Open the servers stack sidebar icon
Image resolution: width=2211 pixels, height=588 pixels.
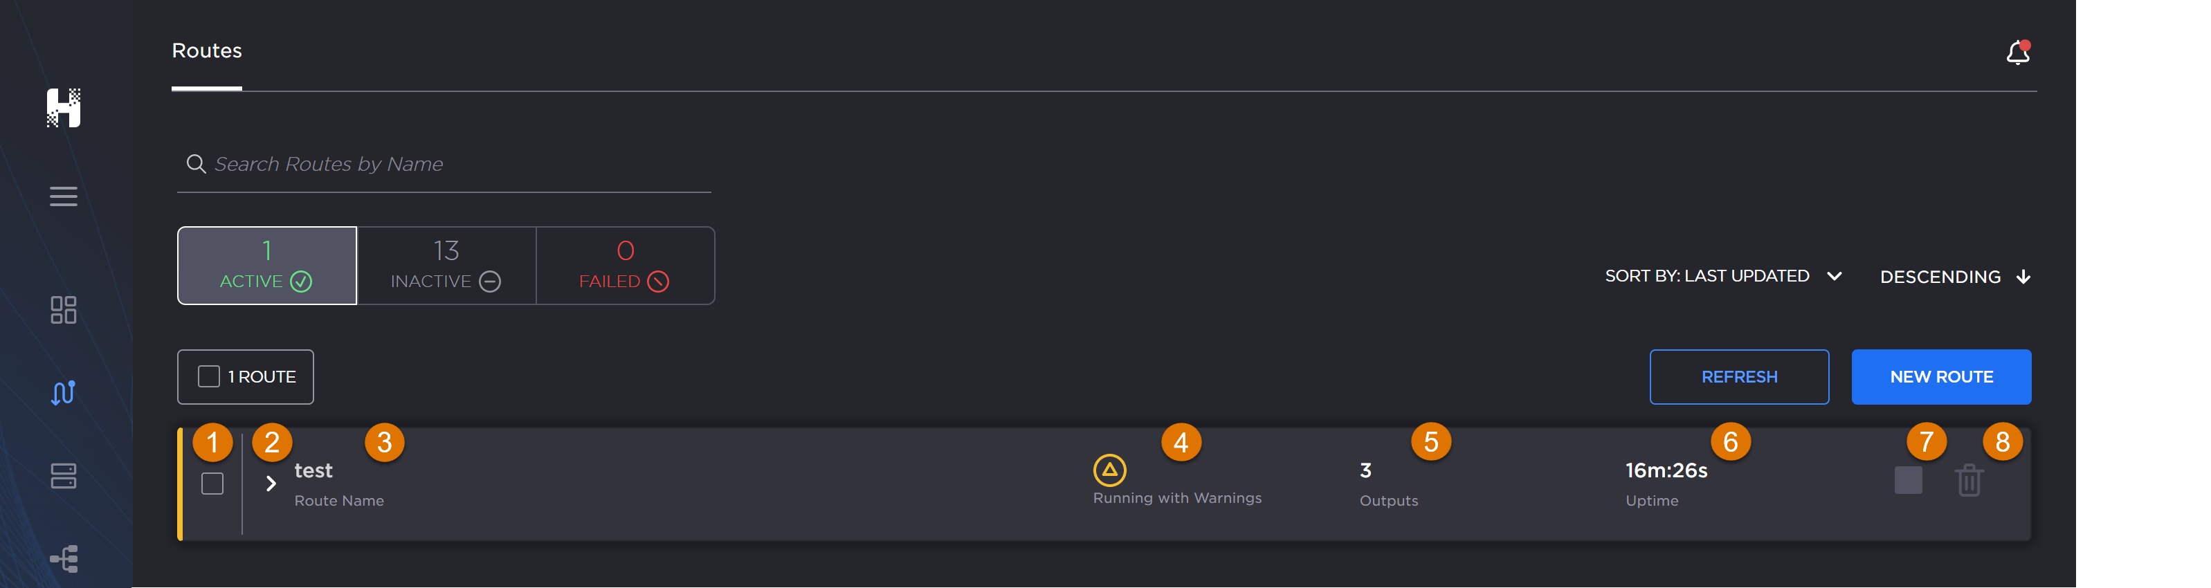64,475
